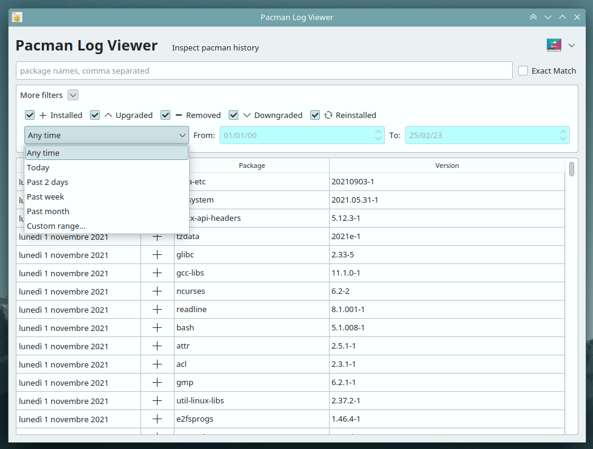Uncheck the Upgraded filter checkbox
Screen dimensions: 593x449
pos(95,115)
